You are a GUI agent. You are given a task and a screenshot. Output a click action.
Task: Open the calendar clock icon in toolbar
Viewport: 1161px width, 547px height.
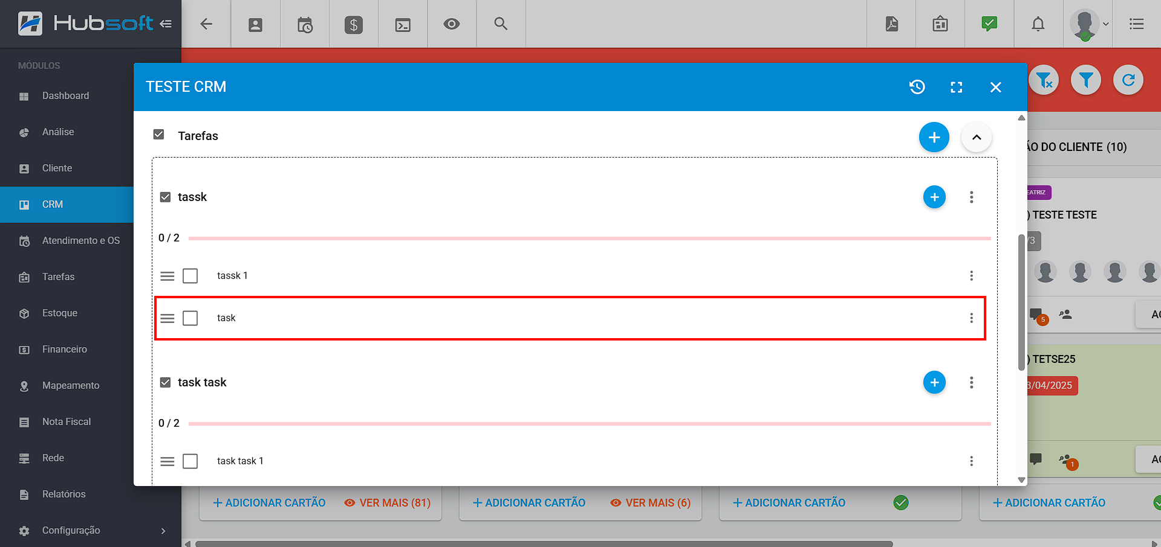(305, 25)
